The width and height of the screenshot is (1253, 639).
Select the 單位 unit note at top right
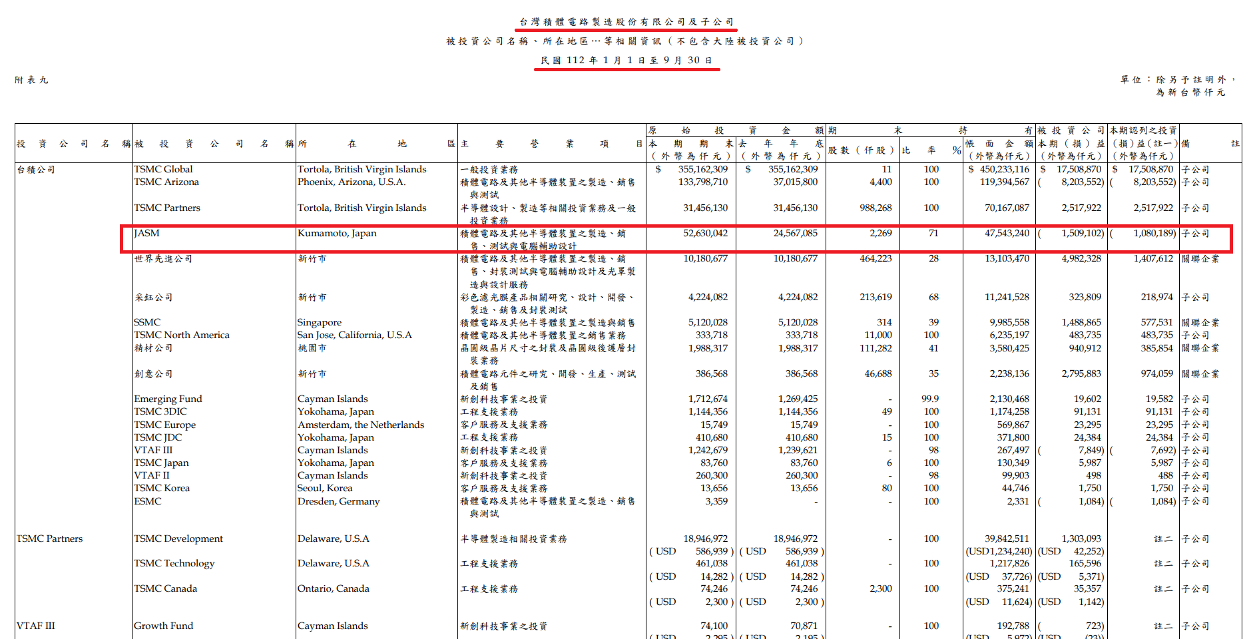pos(1178,86)
